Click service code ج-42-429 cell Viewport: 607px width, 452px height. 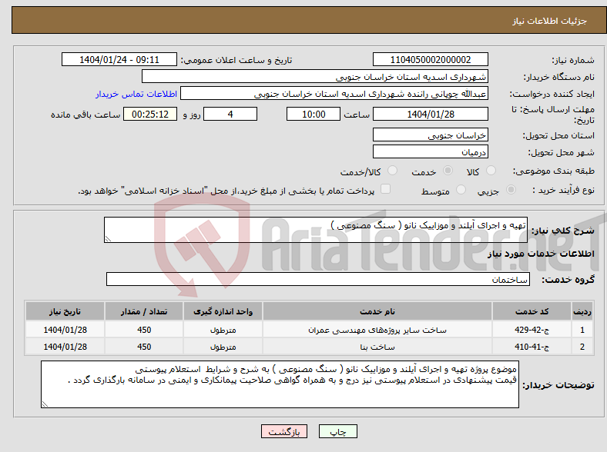(x=532, y=330)
